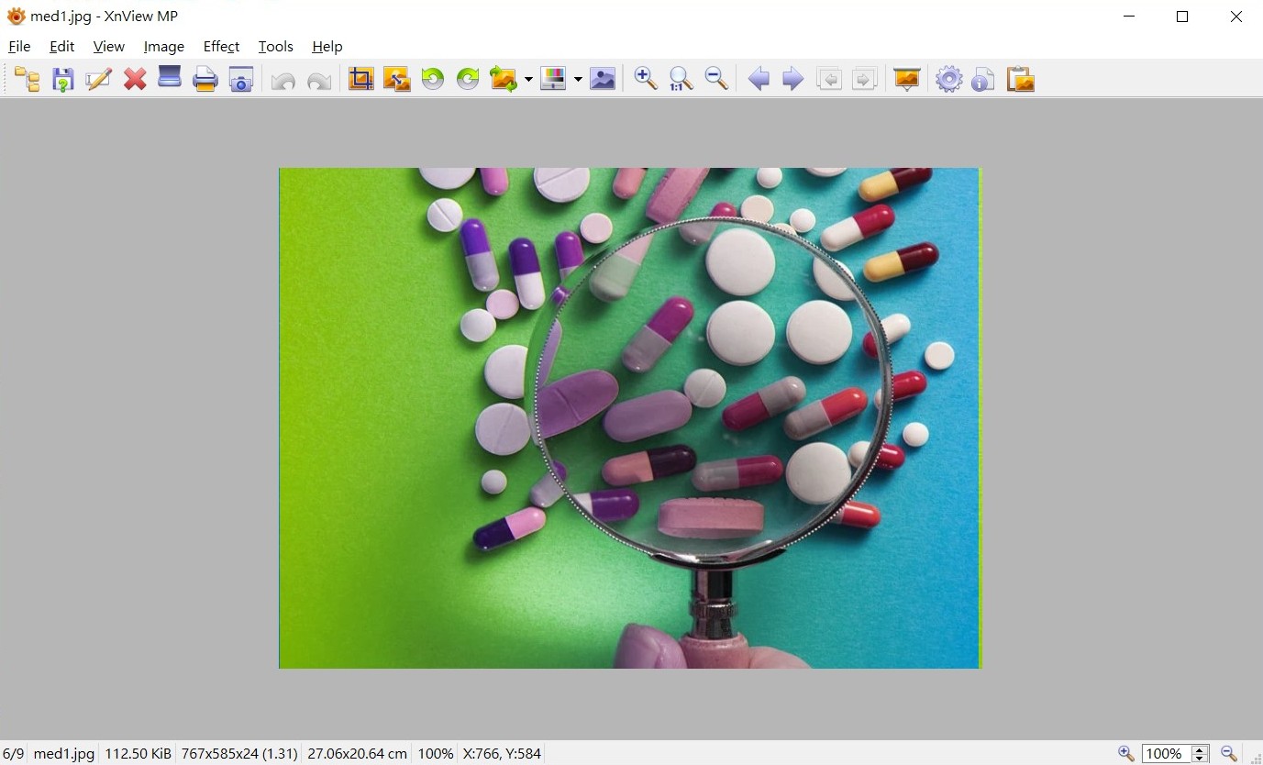This screenshot has width=1263, height=765.
Task: Start slideshow from the toolbar icon
Action: (x=906, y=80)
